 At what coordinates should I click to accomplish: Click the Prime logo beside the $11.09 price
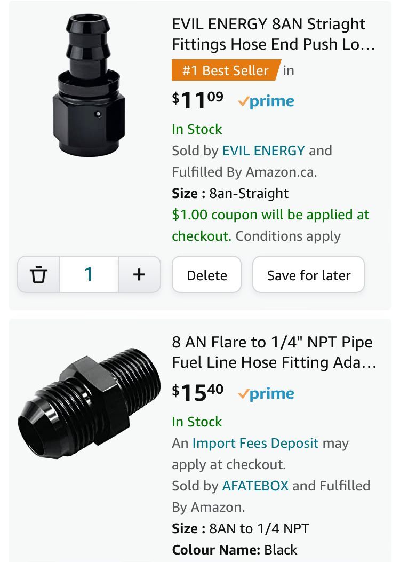[x=266, y=101]
